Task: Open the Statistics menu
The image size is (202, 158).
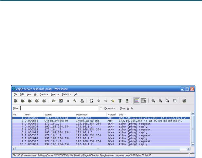Action: coord(66,94)
